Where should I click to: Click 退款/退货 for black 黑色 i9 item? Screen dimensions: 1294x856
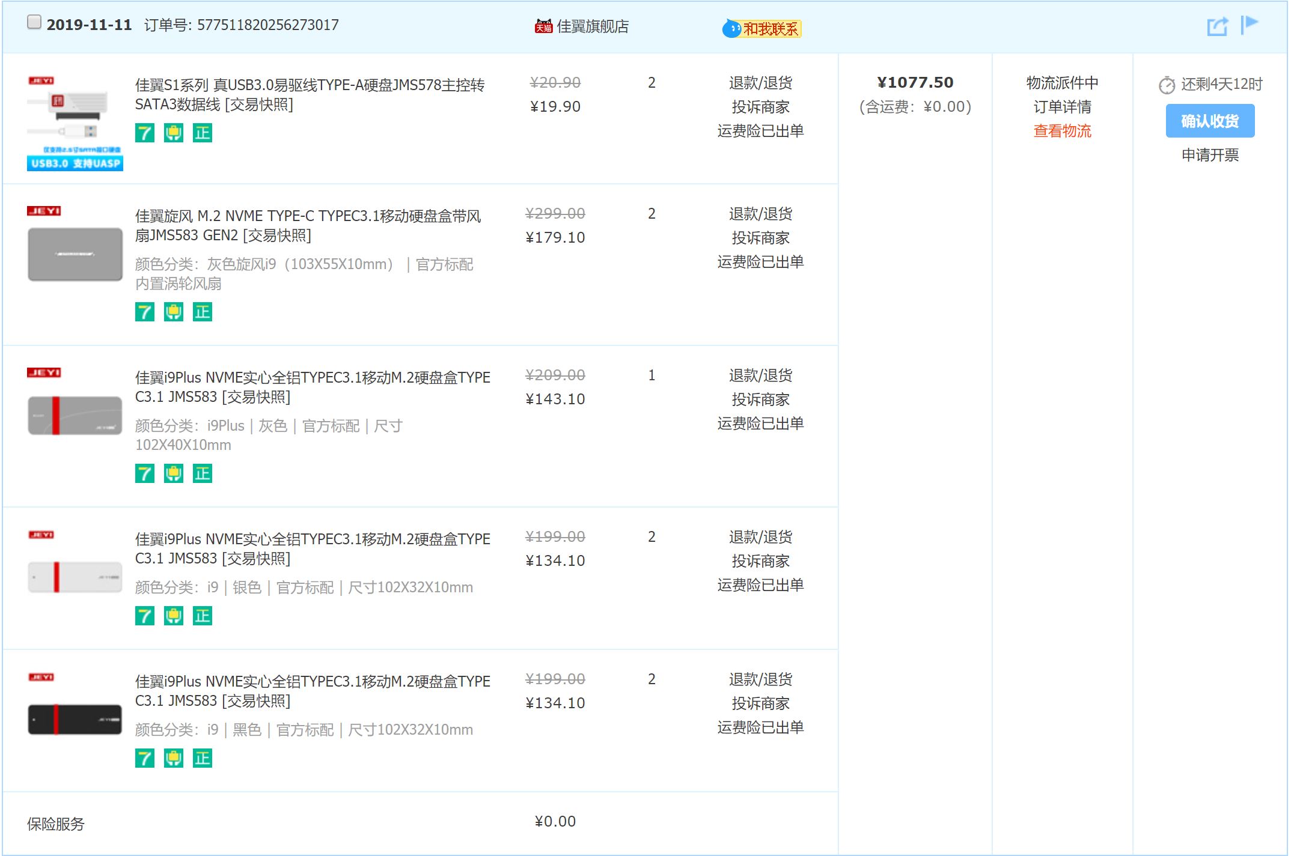click(x=760, y=679)
